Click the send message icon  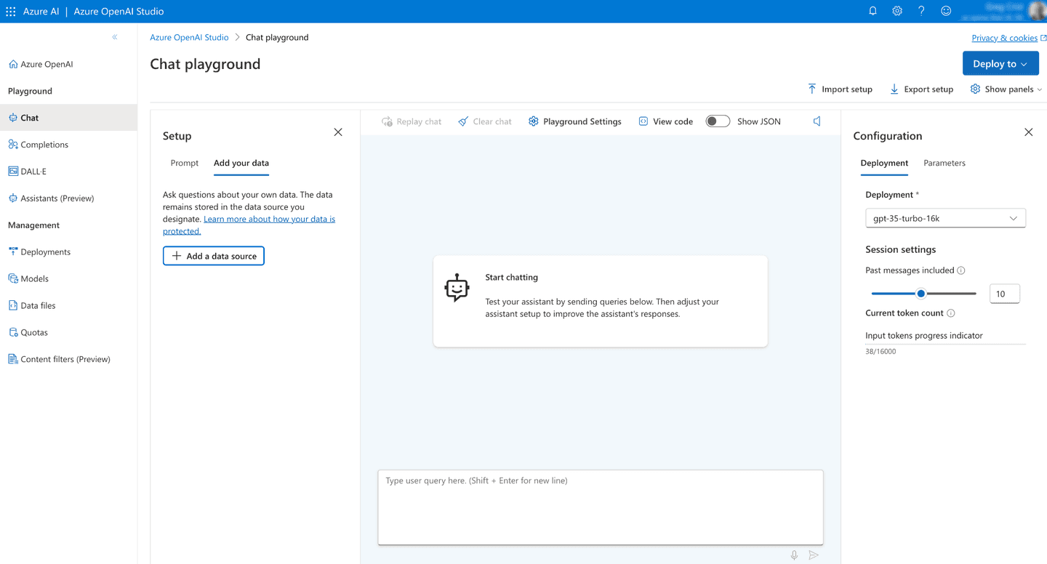814,555
